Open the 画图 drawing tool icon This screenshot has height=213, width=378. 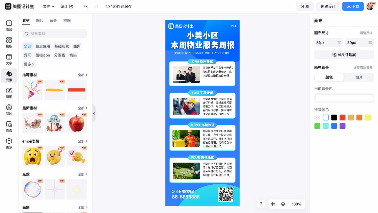(9, 93)
